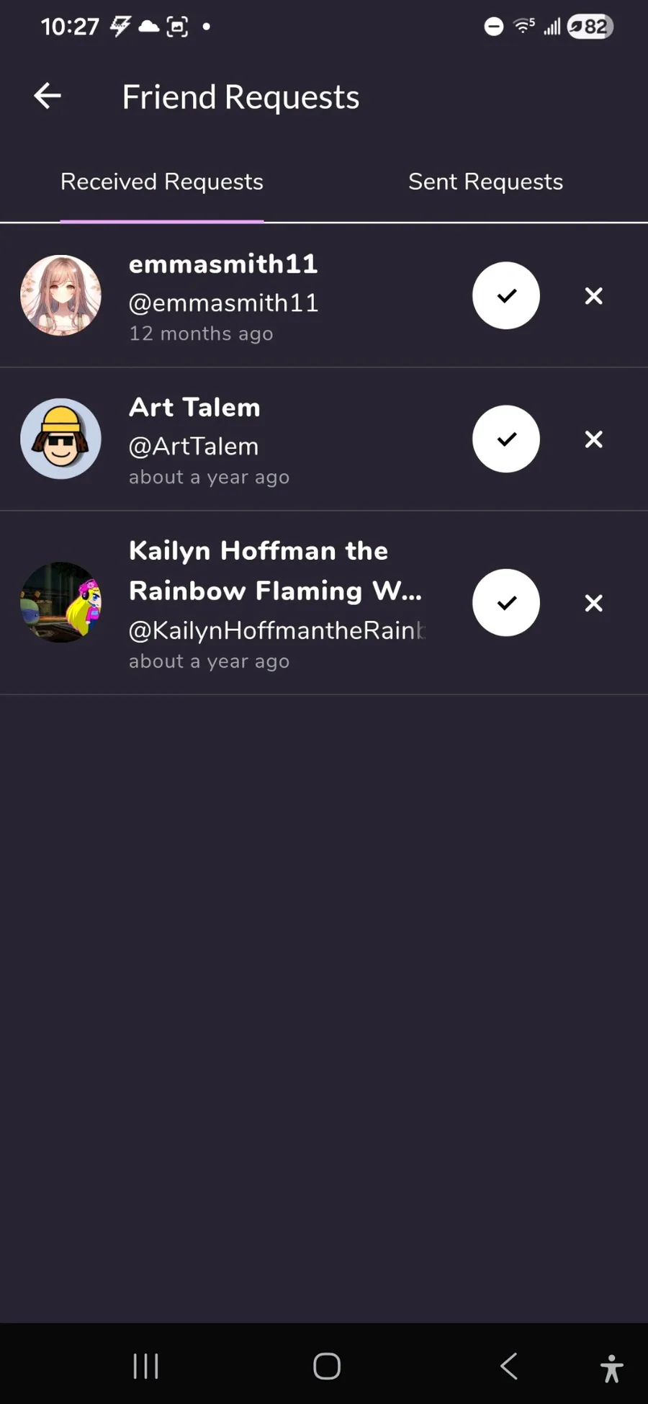Open the Kailyn Hoffman the Rainbow Flaming name
Image resolution: width=648 pixels, height=1404 pixels.
click(275, 571)
